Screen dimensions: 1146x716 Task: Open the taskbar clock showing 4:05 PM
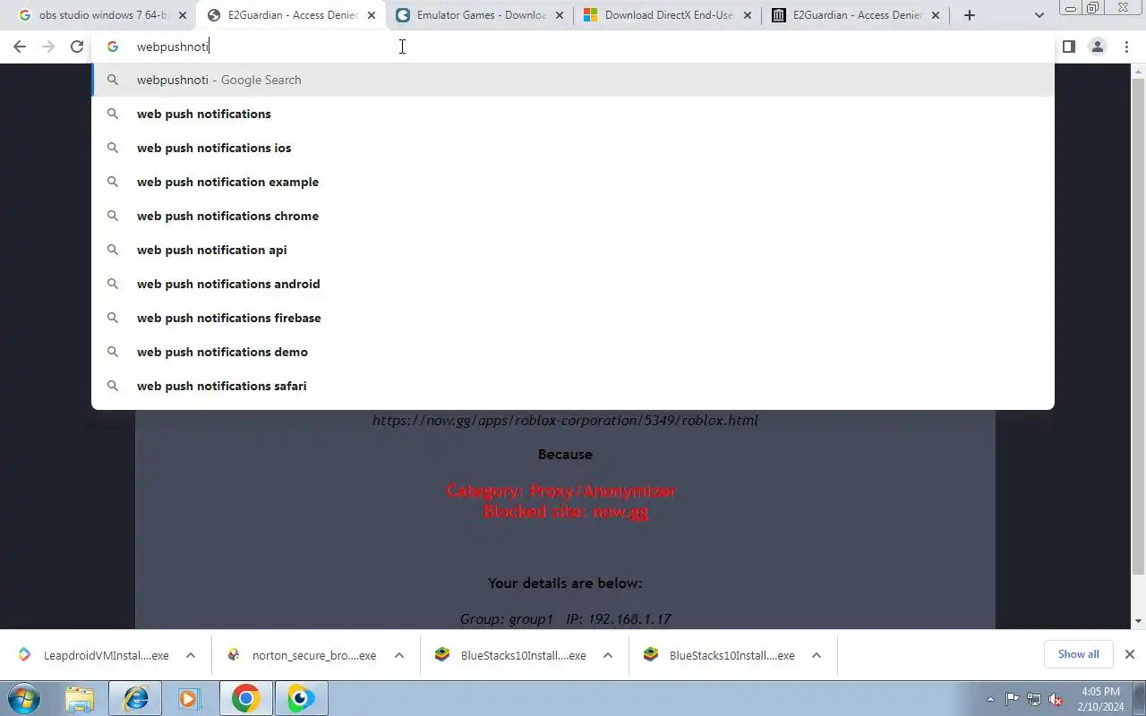point(1100,699)
